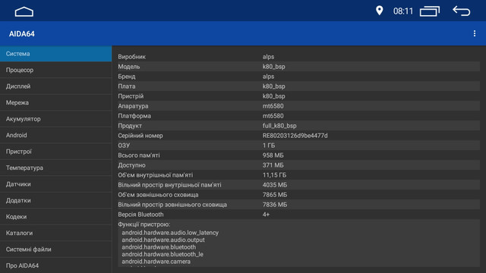Click the Функції пристрою heading

pyautogui.click(x=144, y=224)
